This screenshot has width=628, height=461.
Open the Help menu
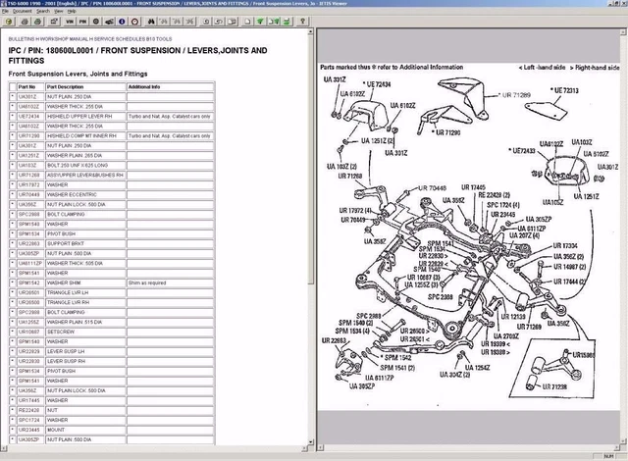pos(72,11)
